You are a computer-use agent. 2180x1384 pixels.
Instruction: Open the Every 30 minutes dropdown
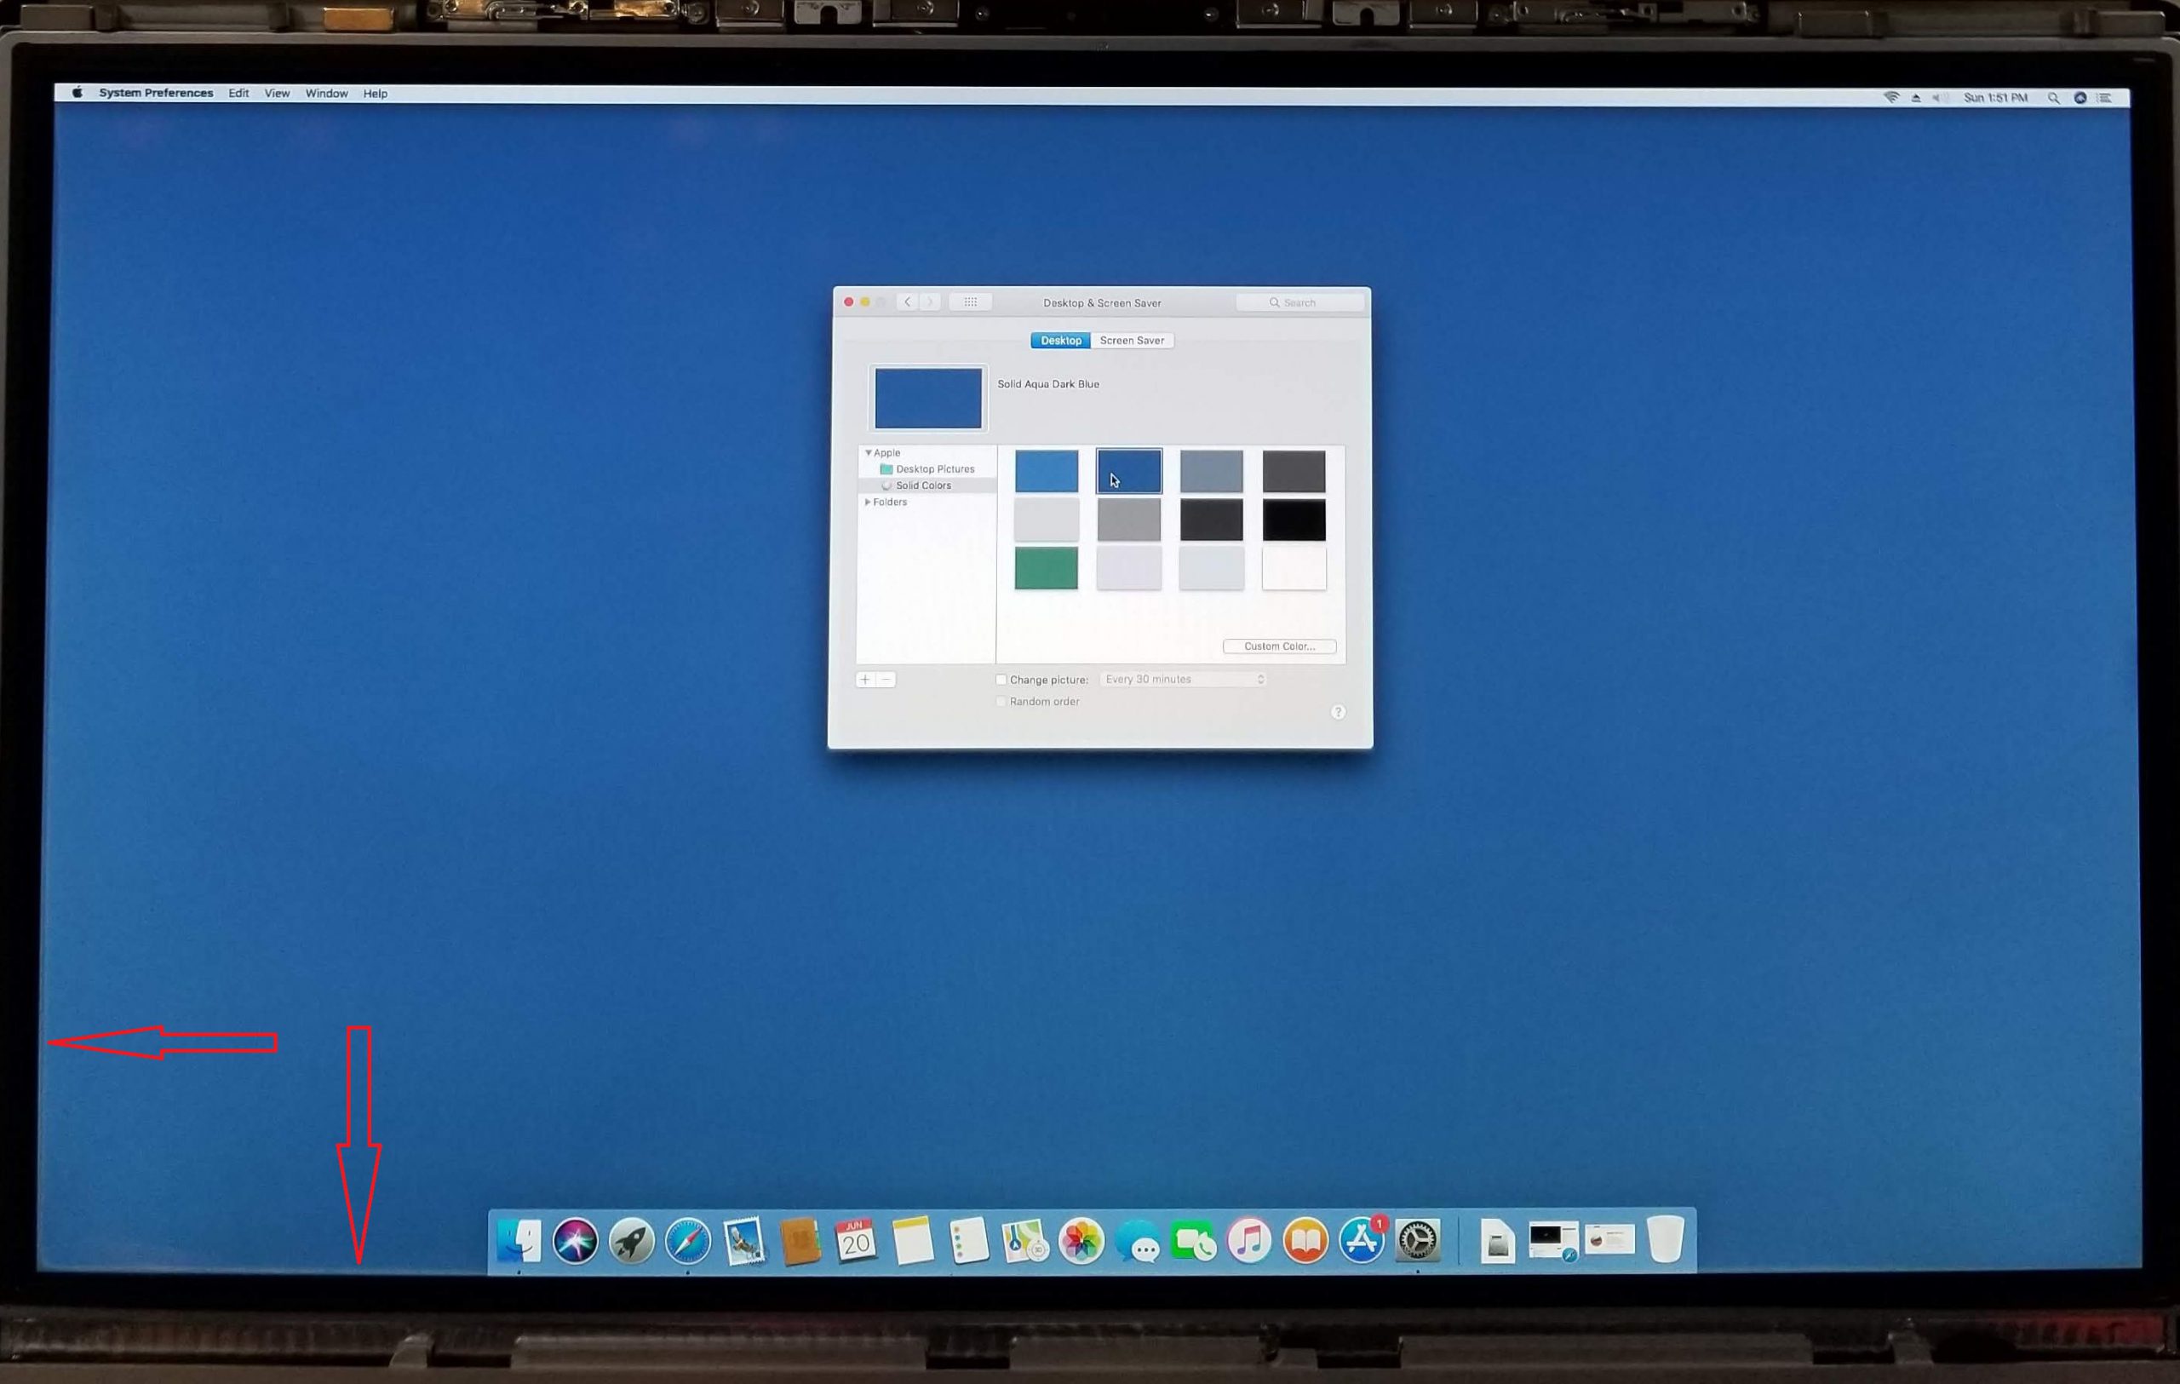pyautogui.click(x=1182, y=679)
